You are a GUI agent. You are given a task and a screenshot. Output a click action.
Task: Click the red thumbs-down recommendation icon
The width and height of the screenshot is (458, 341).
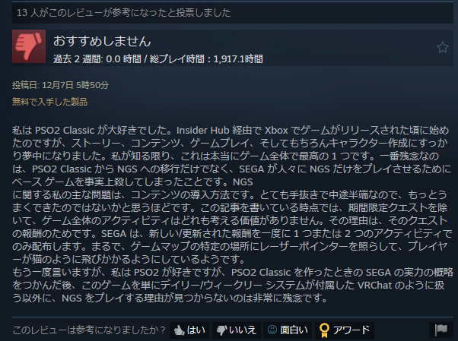[x=29, y=46]
